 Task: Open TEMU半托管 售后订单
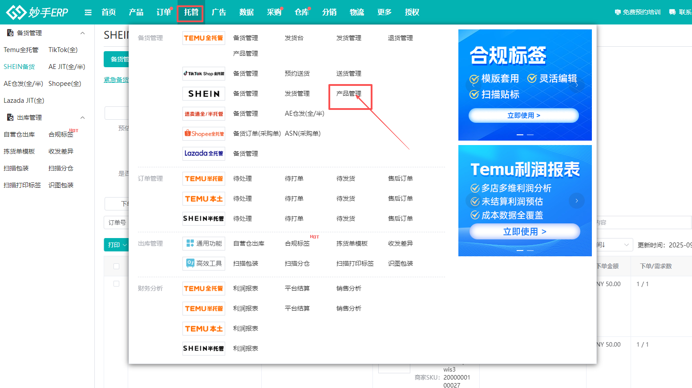401,178
